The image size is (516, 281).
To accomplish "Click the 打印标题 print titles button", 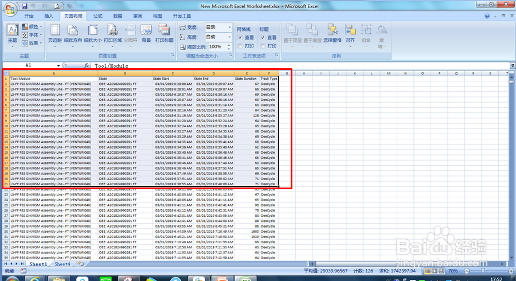I will tap(164, 34).
